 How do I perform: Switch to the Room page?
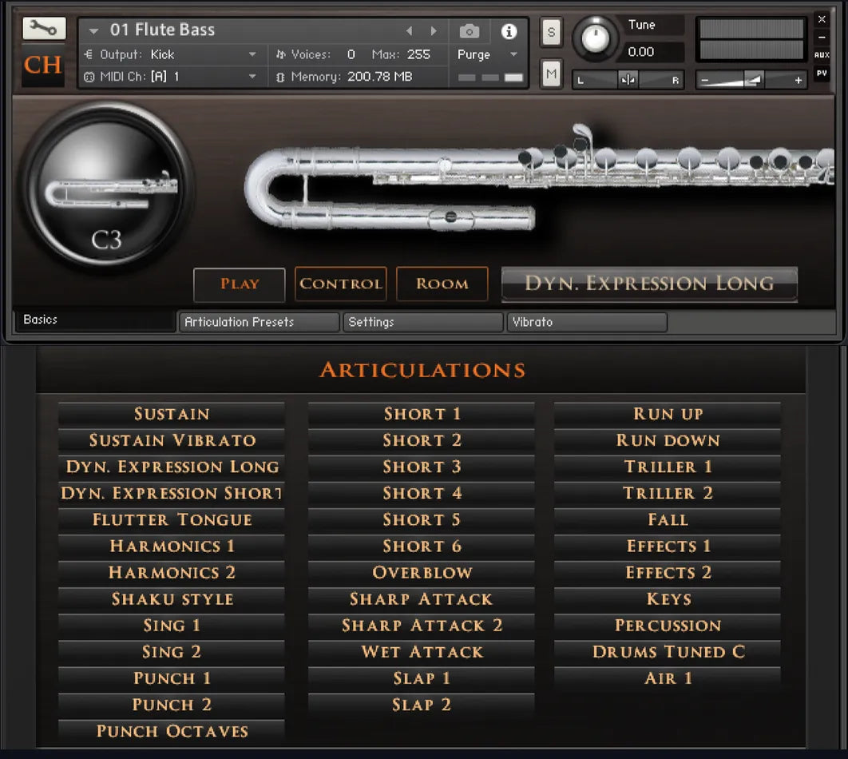click(442, 283)
